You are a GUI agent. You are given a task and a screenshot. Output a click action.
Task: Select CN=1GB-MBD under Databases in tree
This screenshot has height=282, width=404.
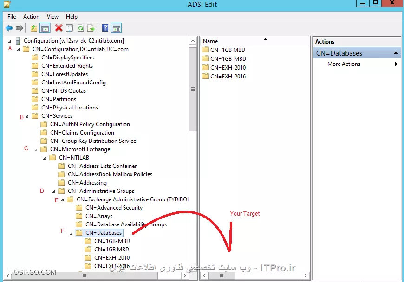(112, 241)
